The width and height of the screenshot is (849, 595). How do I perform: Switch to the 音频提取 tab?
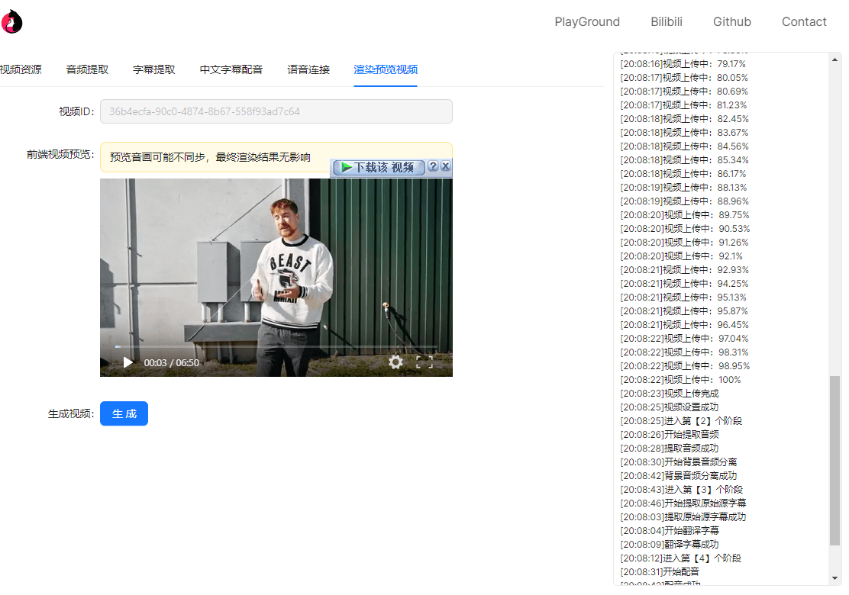pyautogui.click(x=87, y=69)
